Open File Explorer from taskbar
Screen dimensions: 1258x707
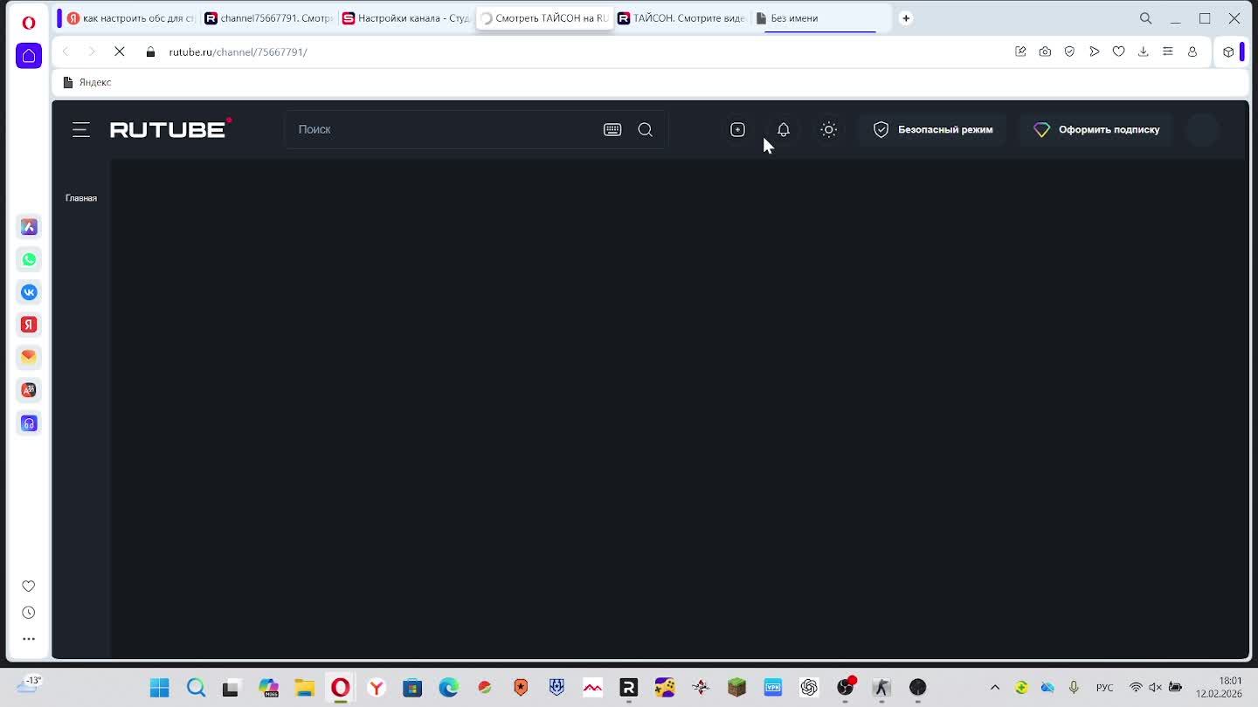click(x=304, y=688)
